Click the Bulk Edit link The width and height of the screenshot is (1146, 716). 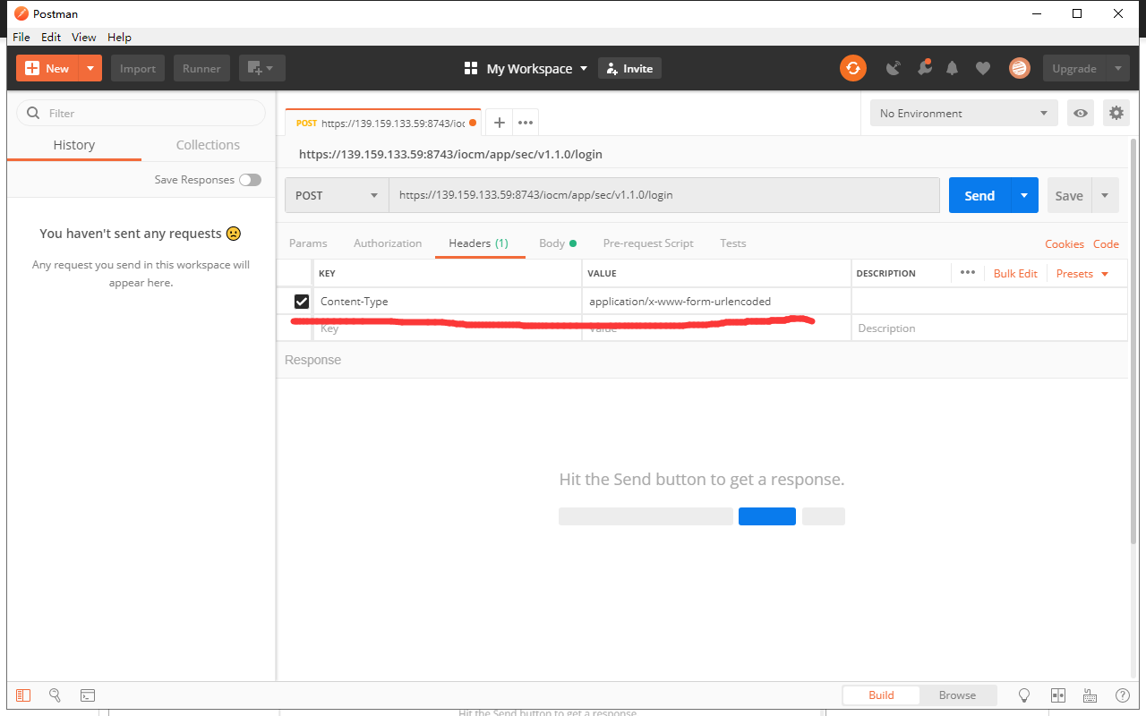click(1015, 273)
